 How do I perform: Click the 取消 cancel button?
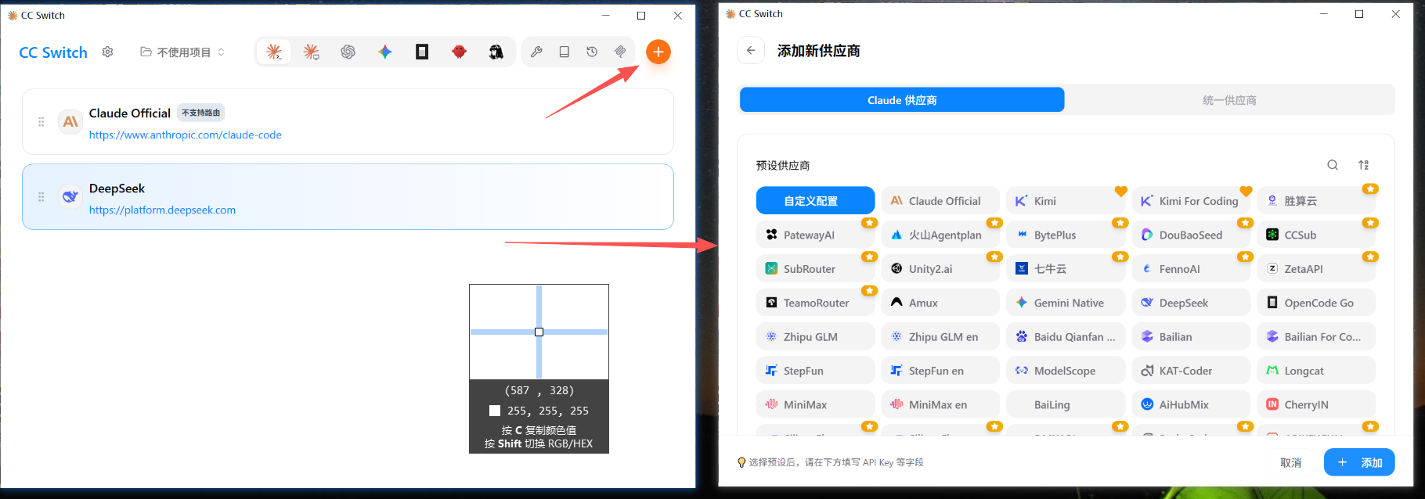coord(1291,462)
